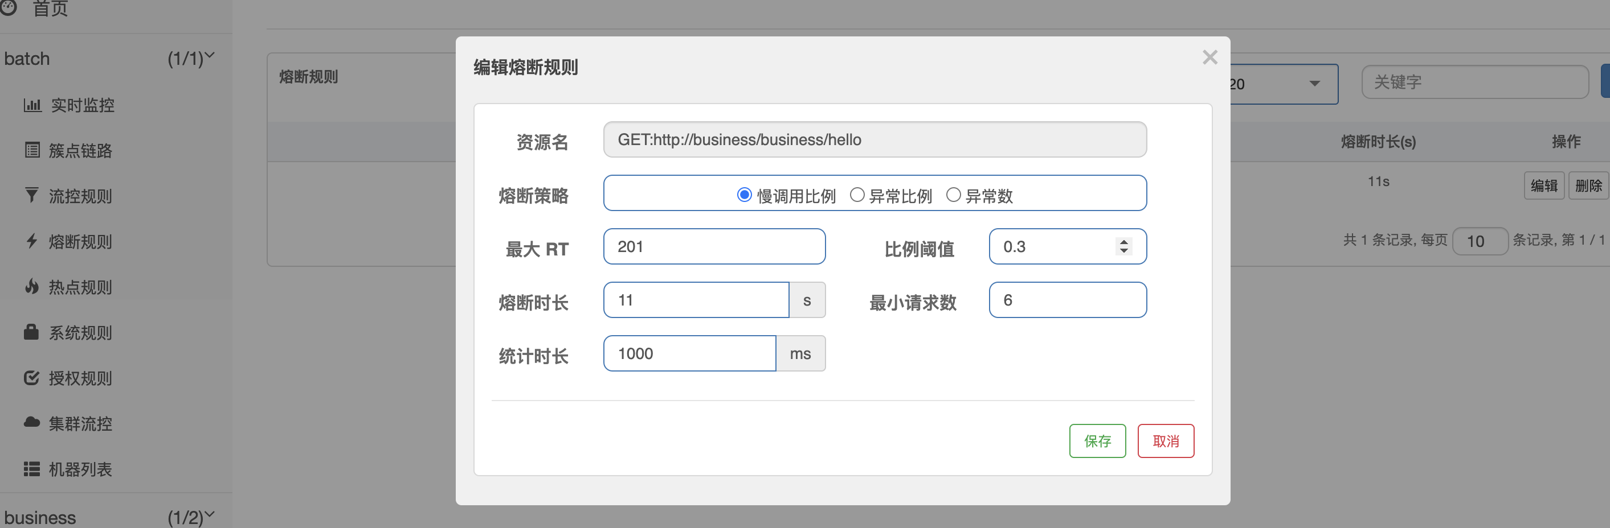This screenshot has height=528, width=1610.
Task: Increase ratio threshold with up arrow
Action: [1123, 242]
